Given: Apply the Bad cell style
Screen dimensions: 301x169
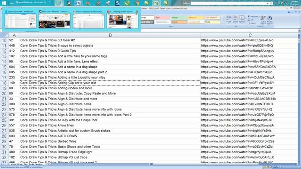Looking at the screenshot, I should click(162, 18).
